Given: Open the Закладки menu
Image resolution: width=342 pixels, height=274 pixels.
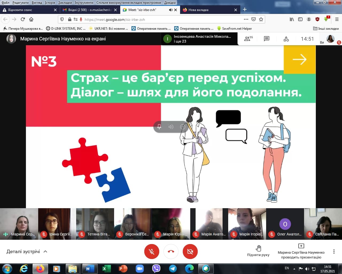Looking at the screenshot, I should [65, 2].
